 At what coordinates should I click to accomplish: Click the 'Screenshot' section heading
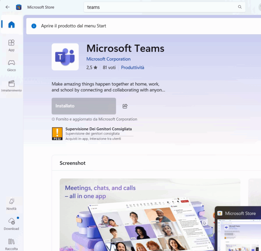(73, 163)
